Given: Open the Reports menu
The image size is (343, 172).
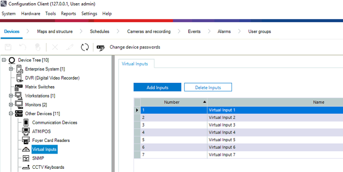Looking at the screenshot, I should [x=68, y=13].
